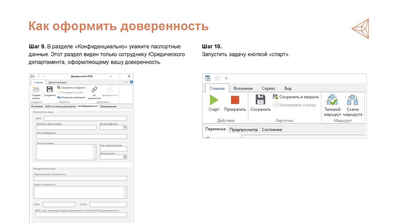This screenshot has width=398, height=223.
Task: Focus the ОГРН field
Action: (x=108, y=204)
